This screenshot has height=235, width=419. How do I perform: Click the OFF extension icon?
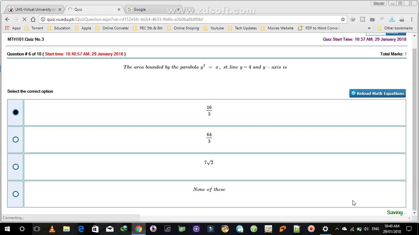click(x=402, y=20)
